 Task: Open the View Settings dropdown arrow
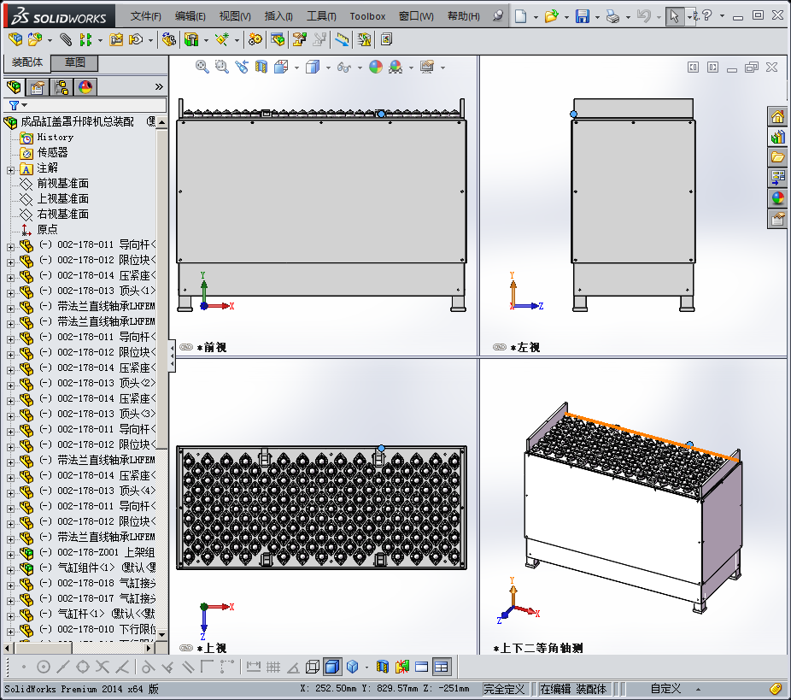443,68
